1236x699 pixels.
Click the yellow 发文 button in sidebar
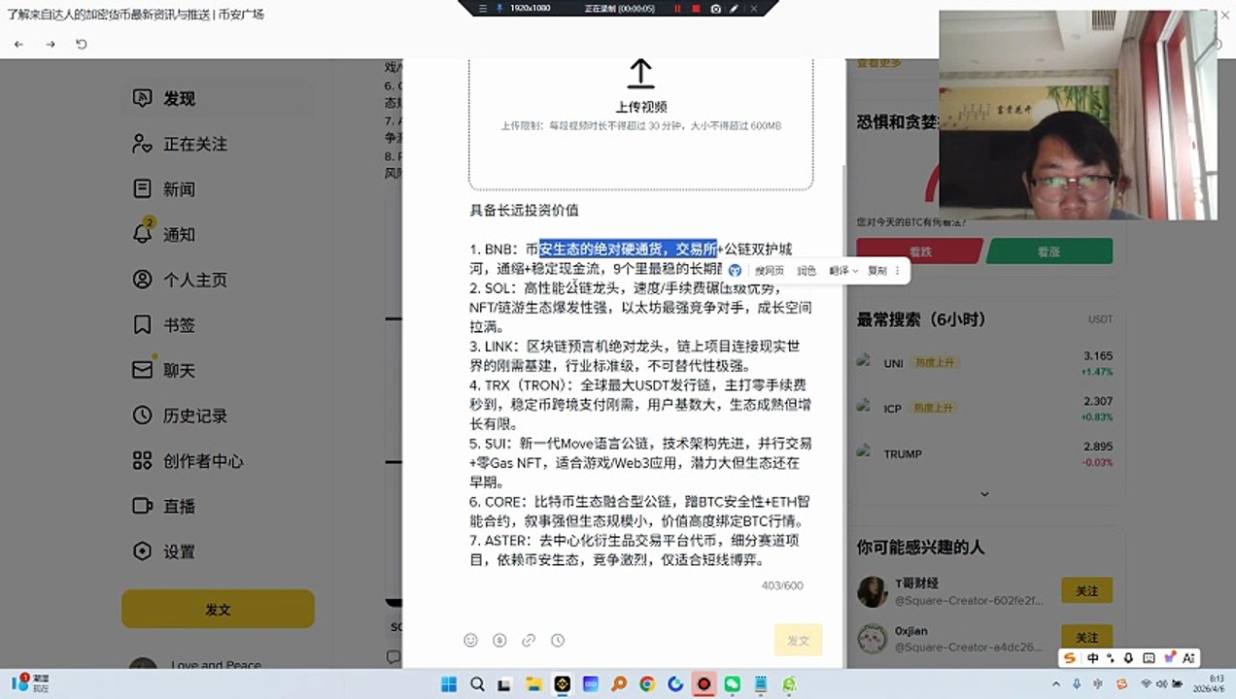[x=218, y=609]
